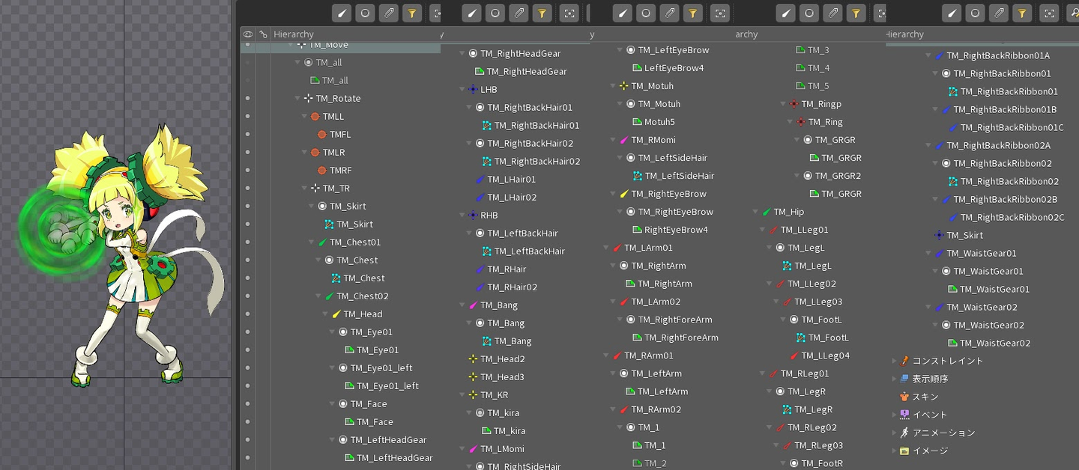Click the イベント purple event icon
Viewport: 1079px width, 470px height.
point(904,415)
